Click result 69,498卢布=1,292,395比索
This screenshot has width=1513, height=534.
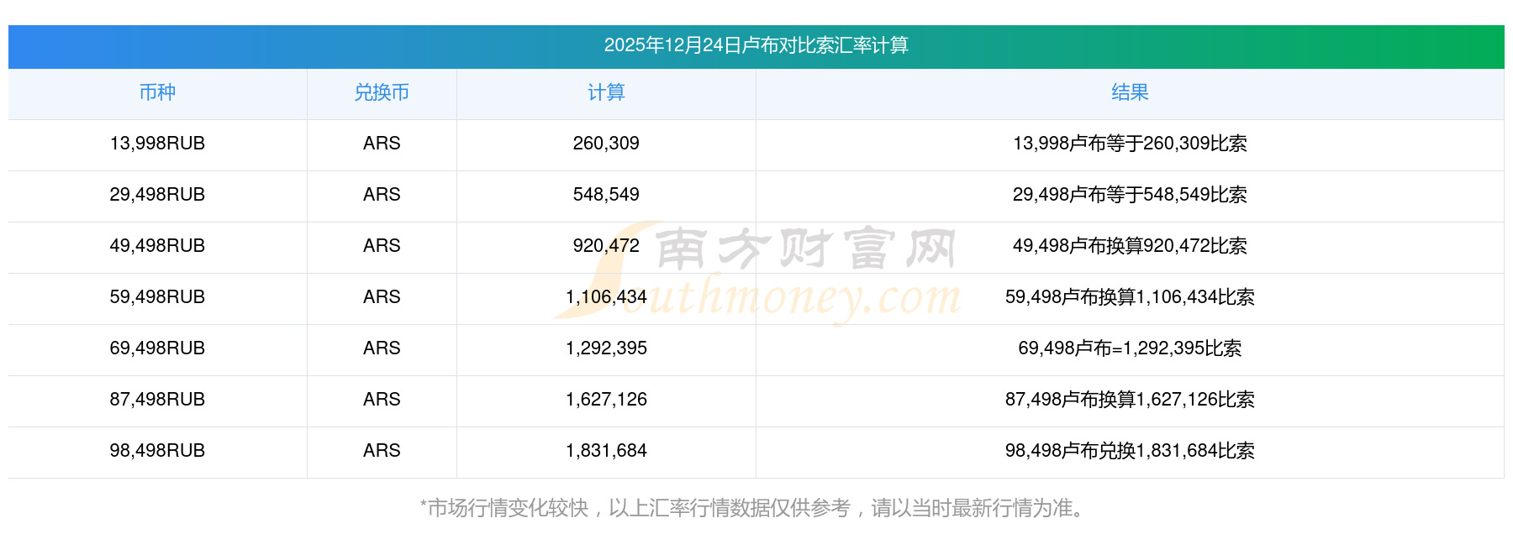(1130, 348)
